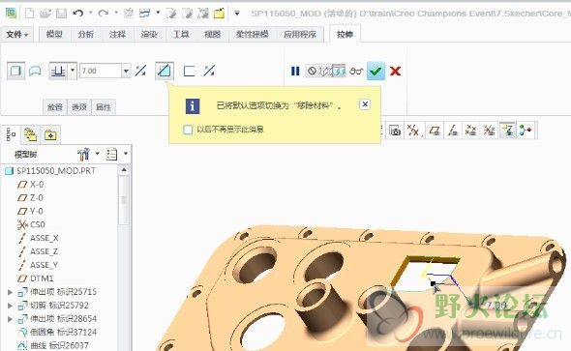571x351 pixels.
Task: Close the yellow information popup
Action: pos(365,104)
